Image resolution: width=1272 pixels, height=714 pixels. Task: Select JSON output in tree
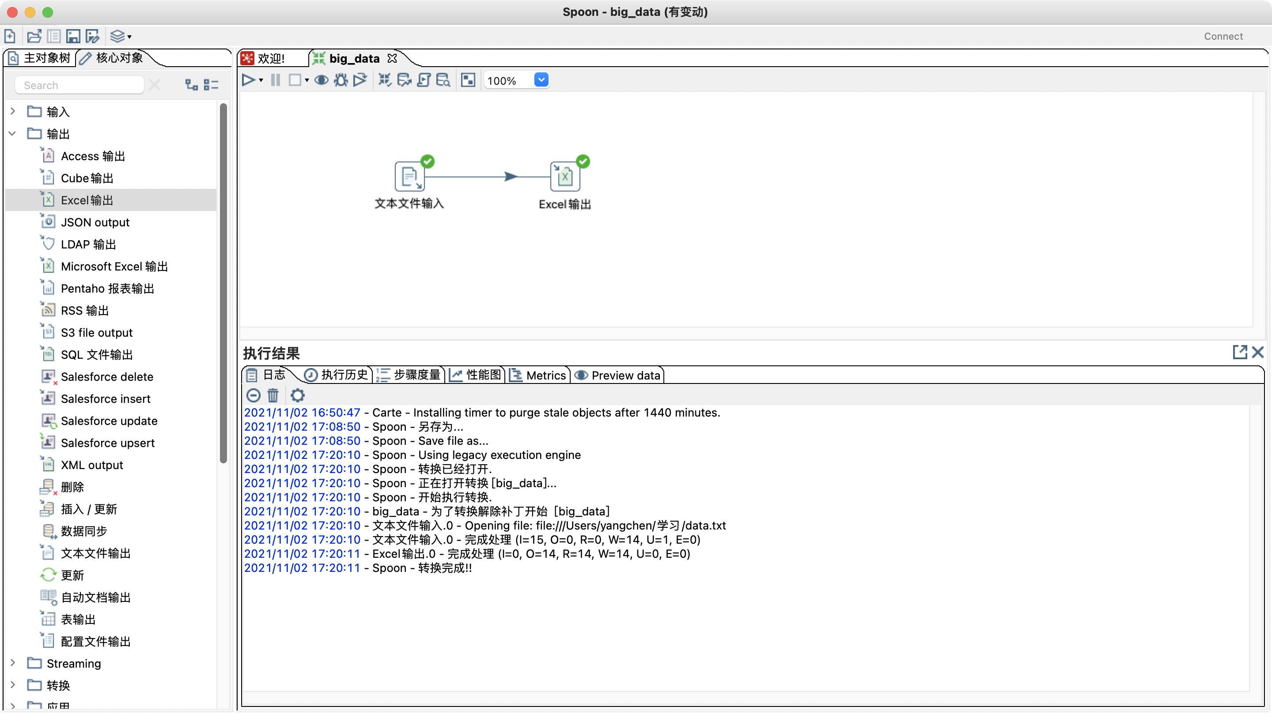click(x=95, y=222)
